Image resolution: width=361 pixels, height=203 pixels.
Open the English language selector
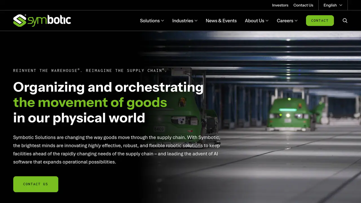[x=333, y=5]
